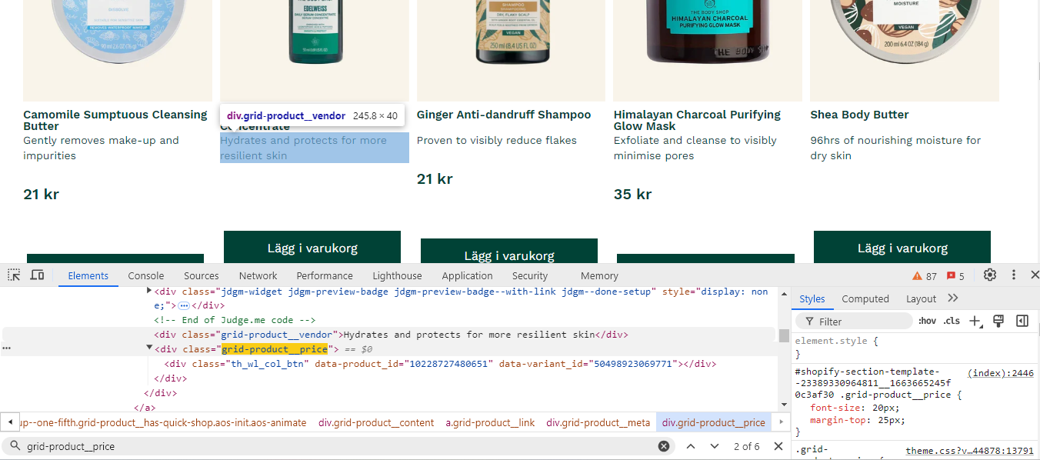Open the paint-roller Styles panel icon
Viewport: 1040px width, 460px height.
point(998,322)
